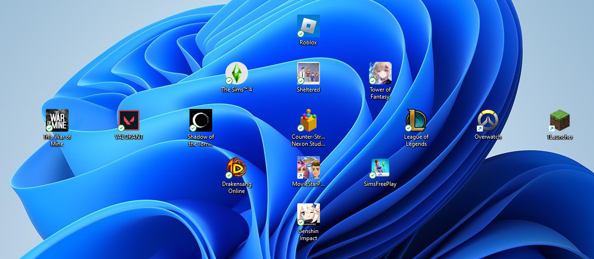Viewport: 594px width, 259px height.
Task: Select the Drakensang Online icon
Action: 237,167
